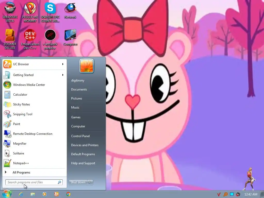Open Games from Start menu
The height and width of the screenshot is (198, 264).
coord(76,117)
